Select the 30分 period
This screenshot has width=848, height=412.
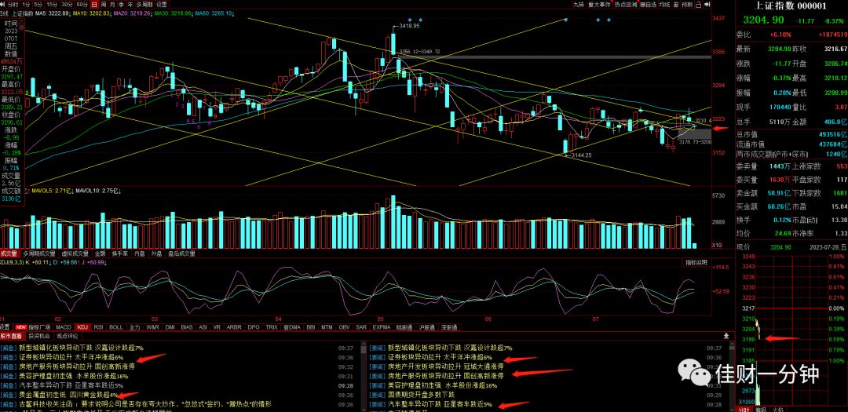tap(67, 5)
